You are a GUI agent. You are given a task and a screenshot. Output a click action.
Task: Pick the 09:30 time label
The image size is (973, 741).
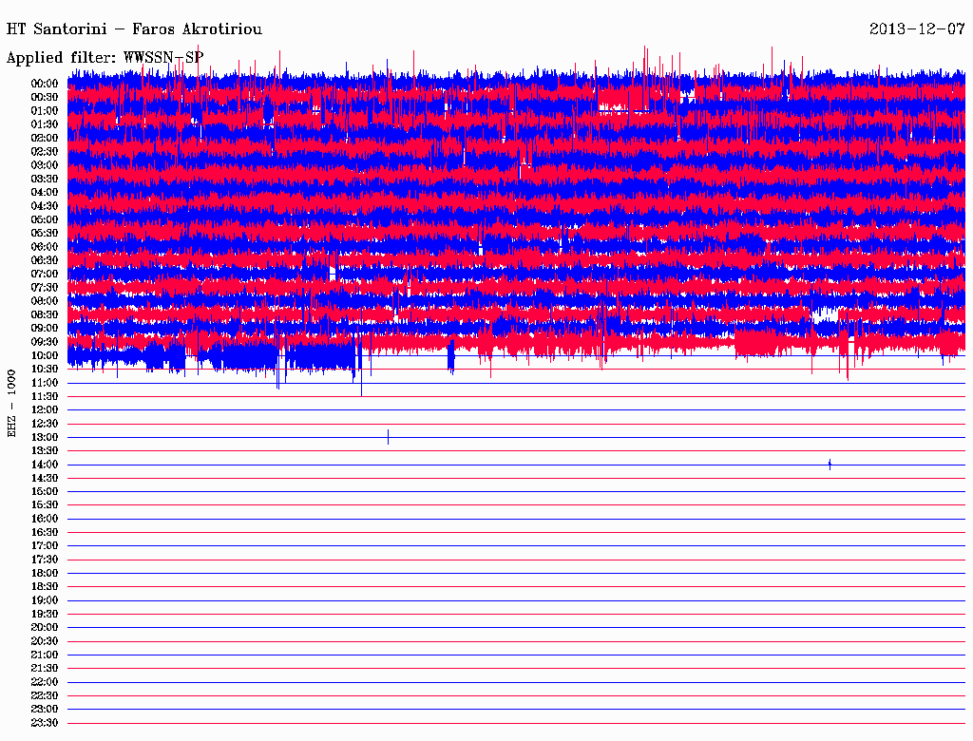click(x=45, y=342)
